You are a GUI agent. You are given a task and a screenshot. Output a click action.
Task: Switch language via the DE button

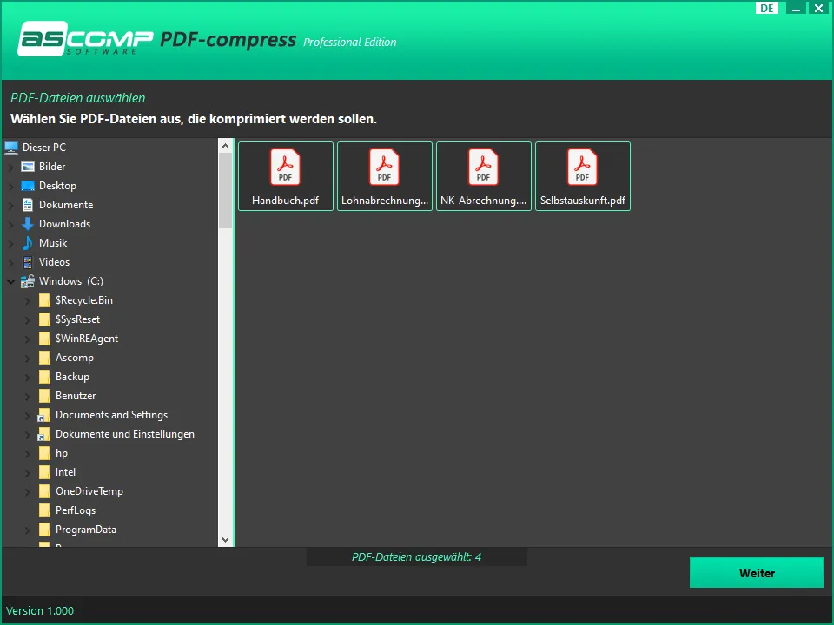click(x=767, y=8)
